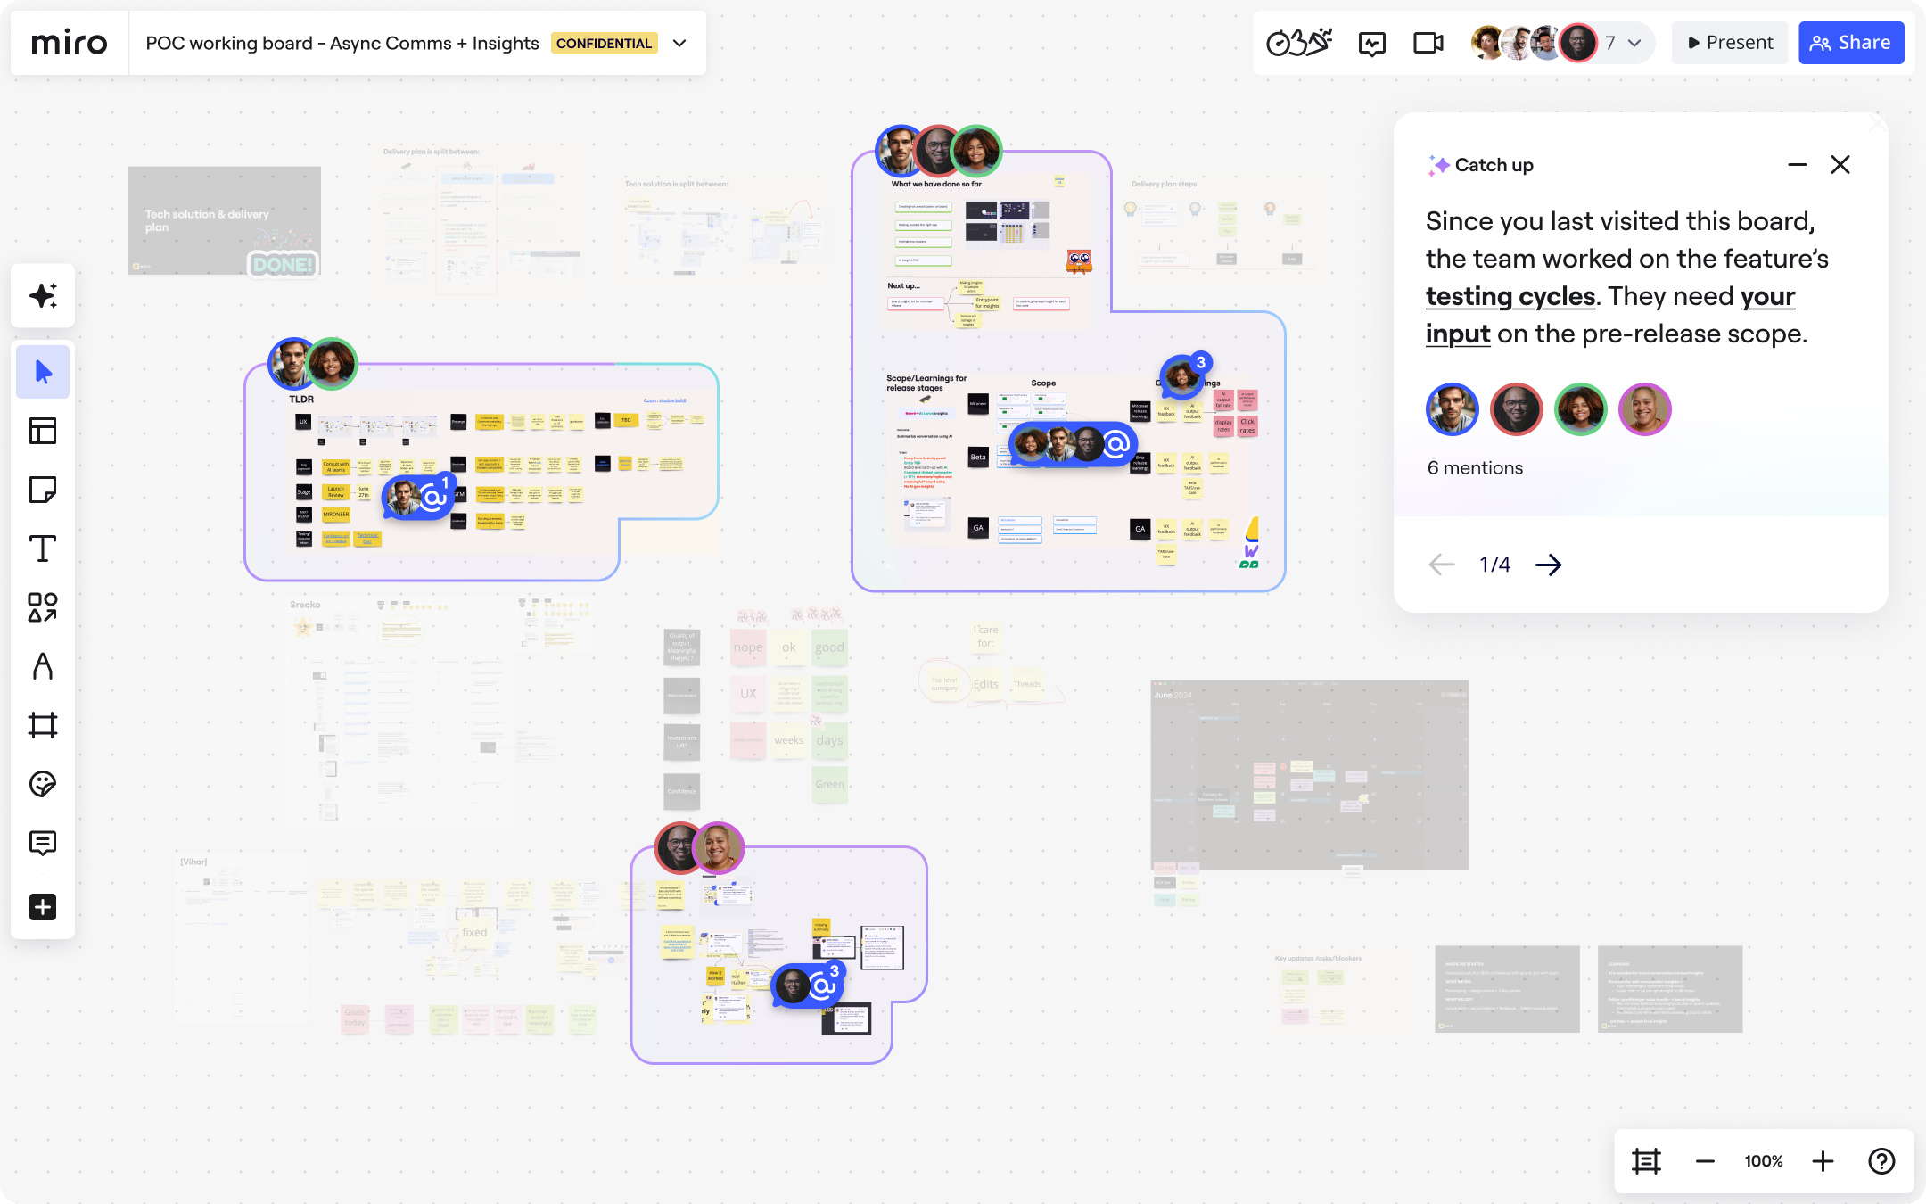Minimize the Catch up panel

[x=1797, y=164]
